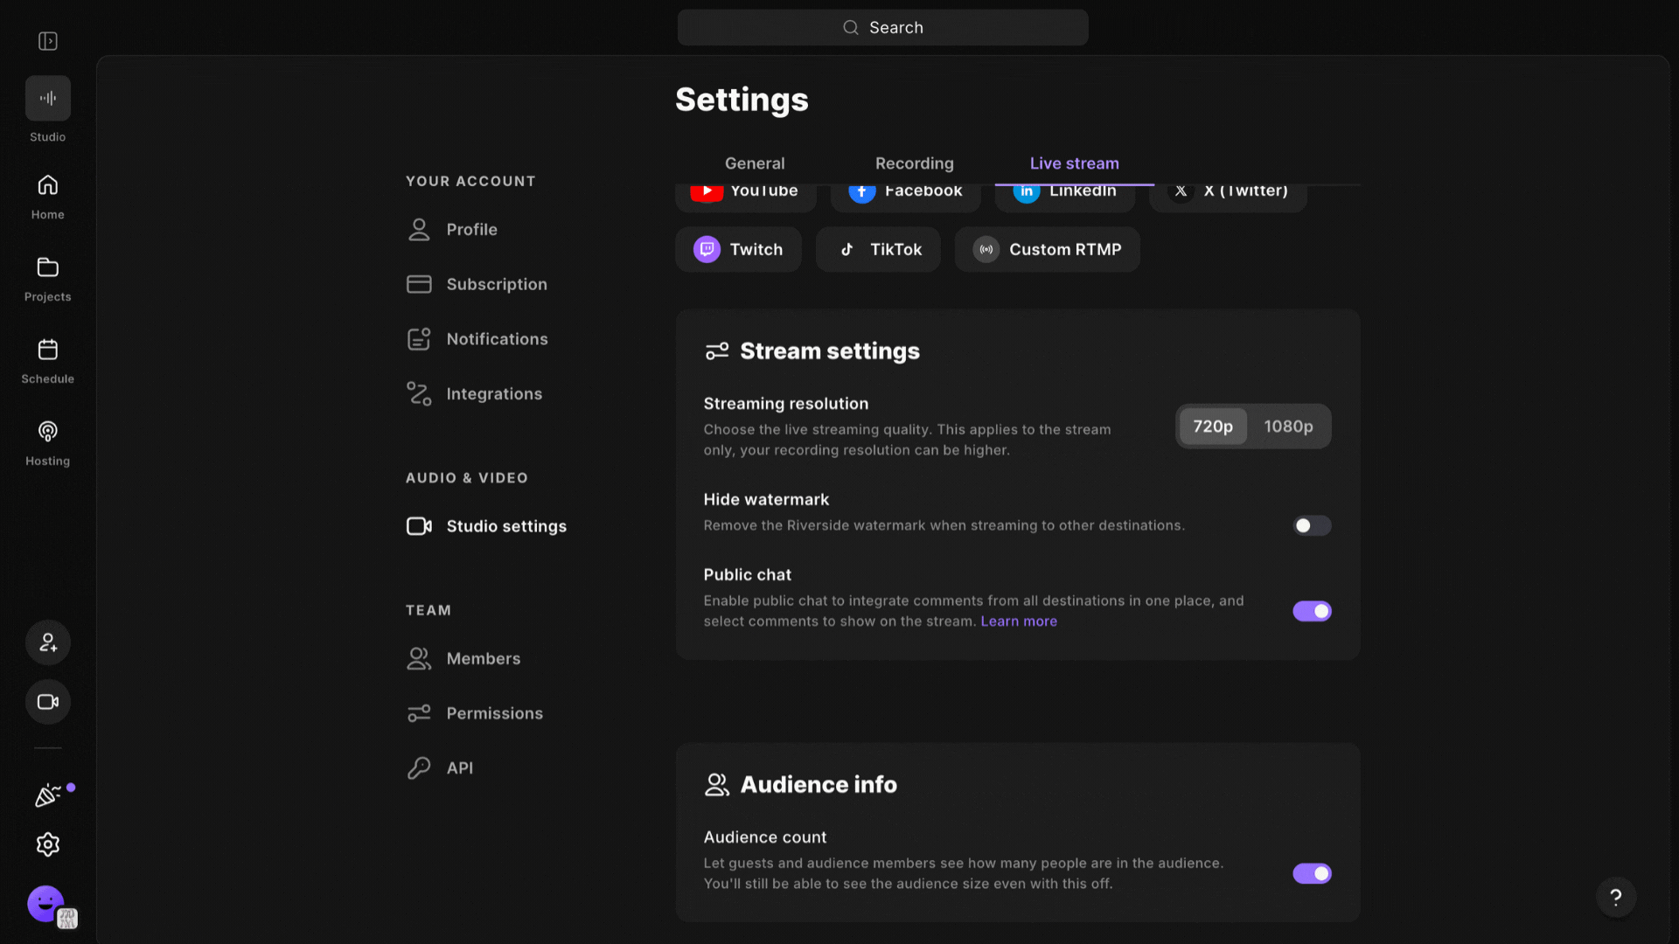Select 1080p streaming resolution
The height and width of the screenshot is (944, 1679).
tap(1288, 427)
